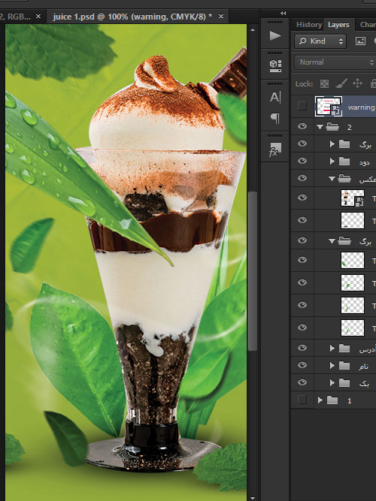Open the Styles fx panel icon

[x=275, y=149]
